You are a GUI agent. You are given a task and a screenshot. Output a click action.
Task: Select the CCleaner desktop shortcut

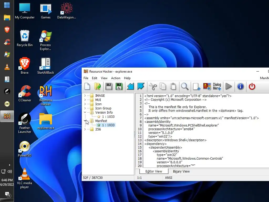(24, 93)
